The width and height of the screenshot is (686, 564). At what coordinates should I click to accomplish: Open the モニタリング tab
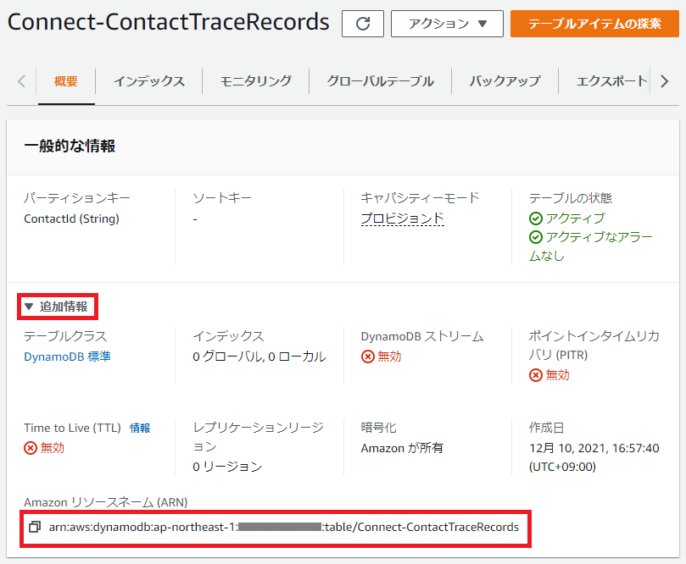(x=255, y=81)
